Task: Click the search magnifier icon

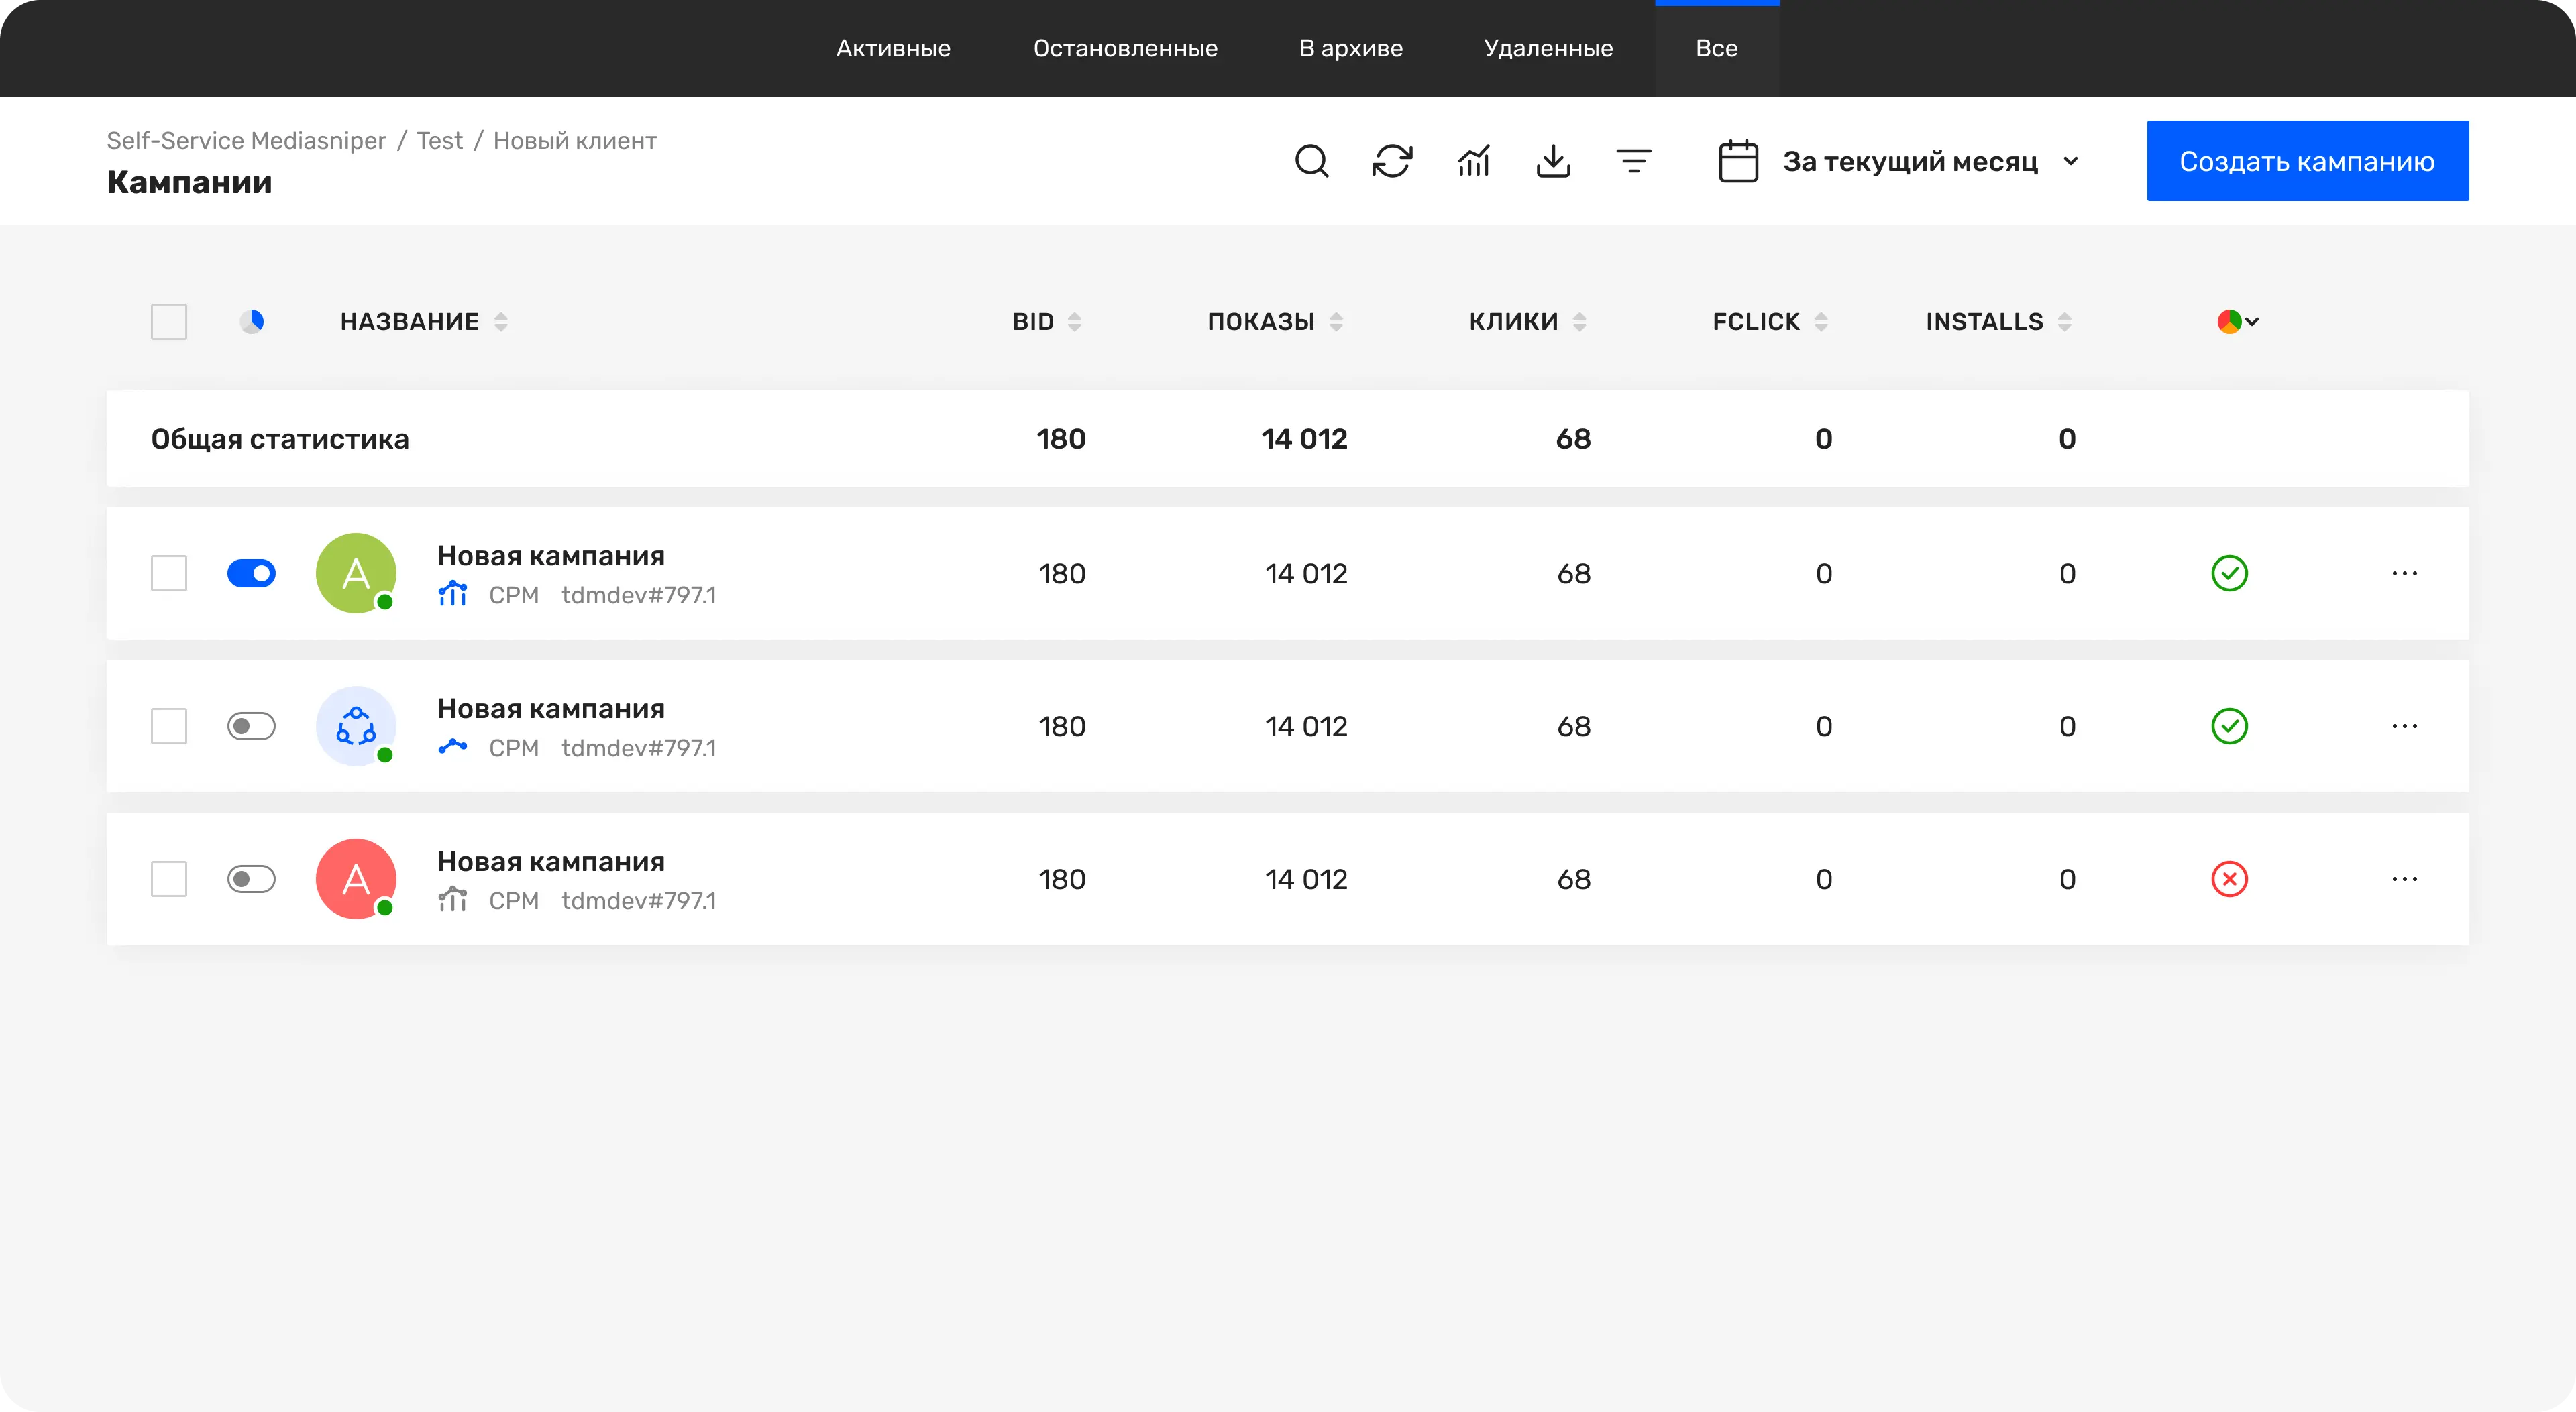Action: tap(1311, 161)
